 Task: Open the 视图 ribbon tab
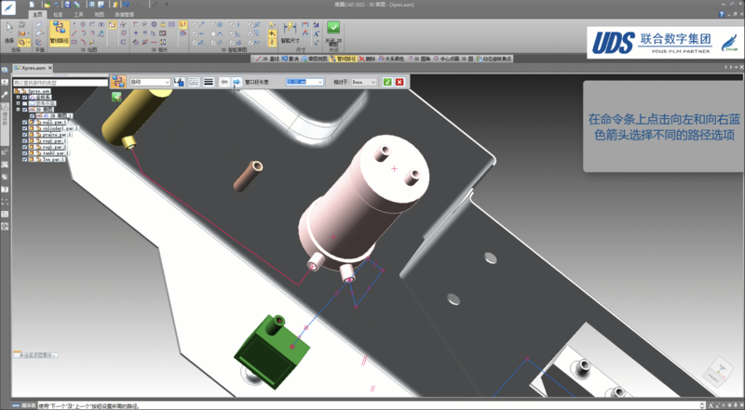(100, 16)
